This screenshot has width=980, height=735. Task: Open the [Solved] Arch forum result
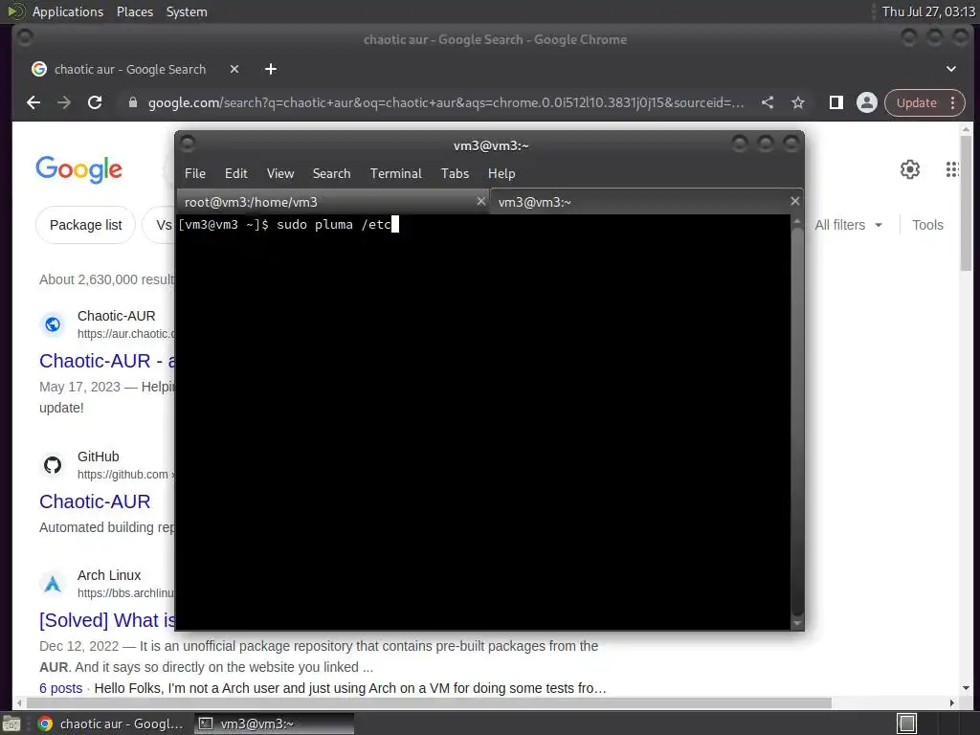107,620
